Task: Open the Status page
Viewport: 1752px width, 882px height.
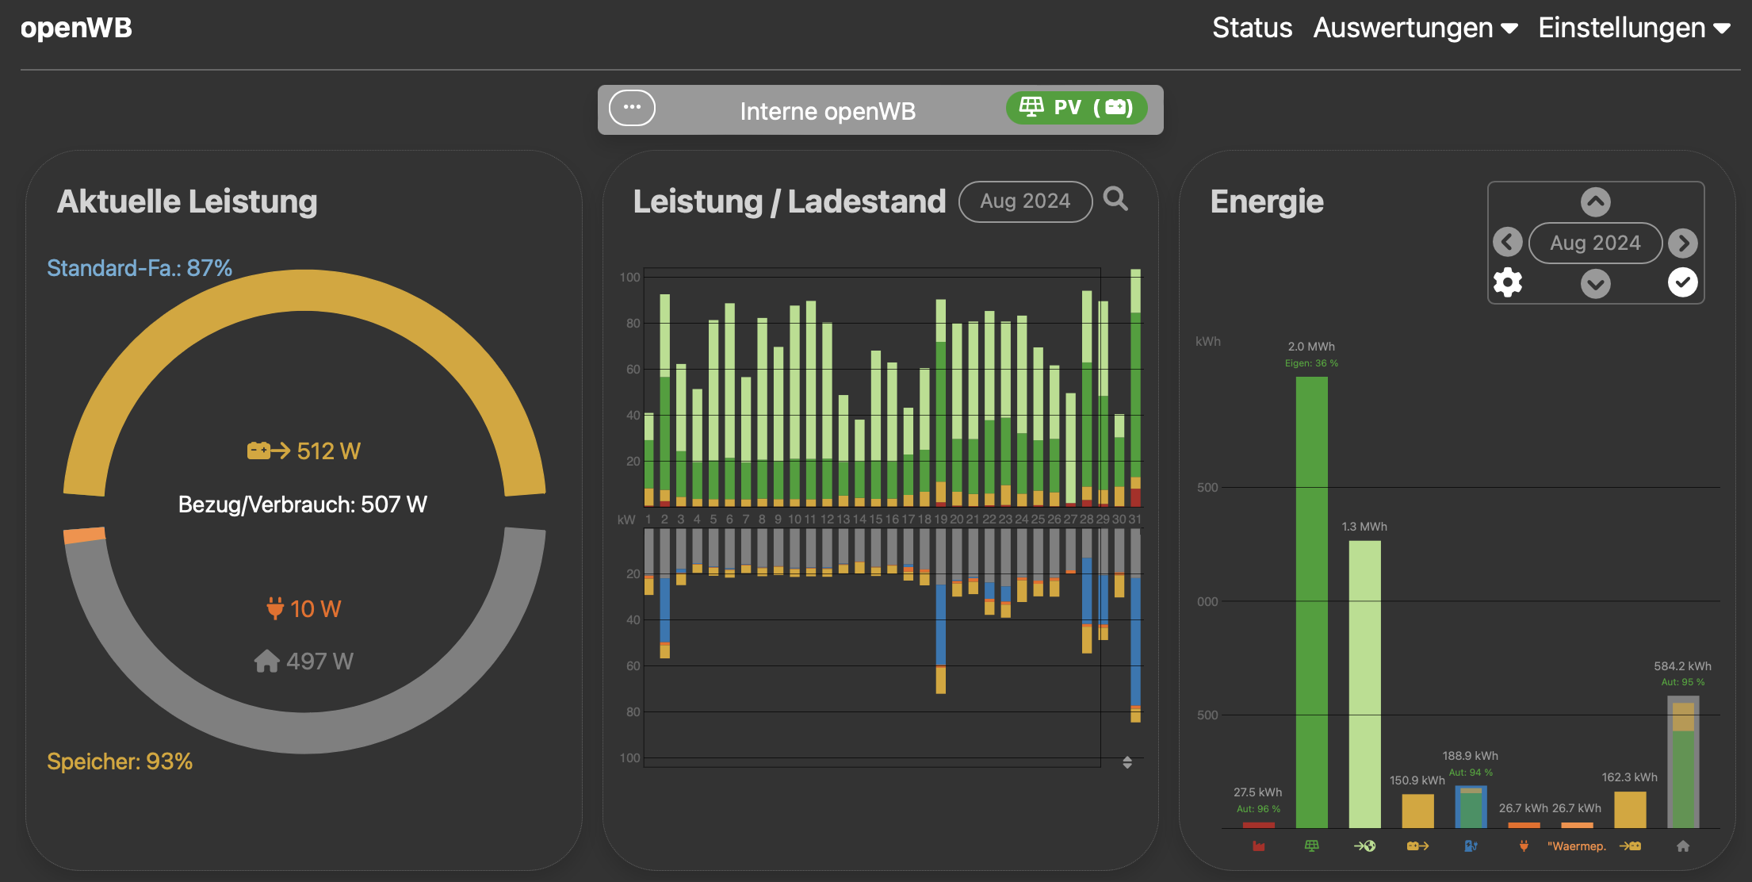Action: tap(1252, 28)
